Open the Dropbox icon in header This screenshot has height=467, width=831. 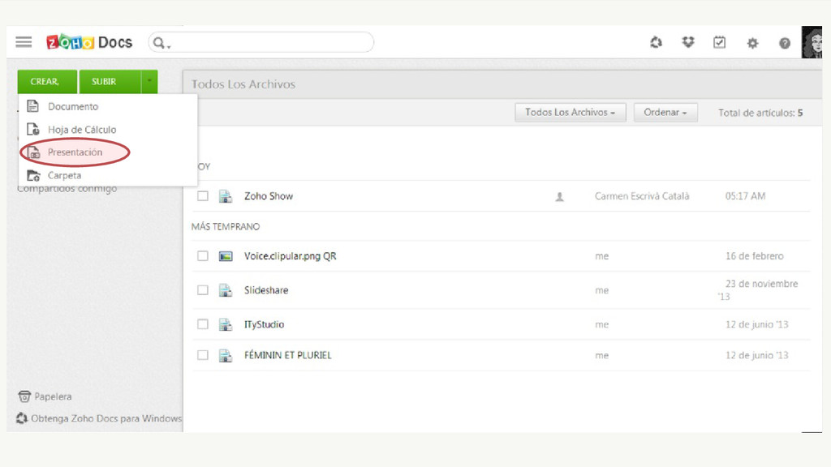pos(688,42)
